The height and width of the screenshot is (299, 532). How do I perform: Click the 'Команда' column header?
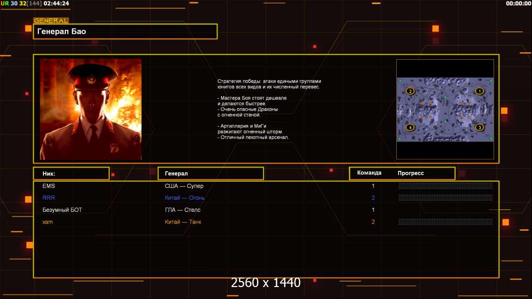[x=369, y=173]
